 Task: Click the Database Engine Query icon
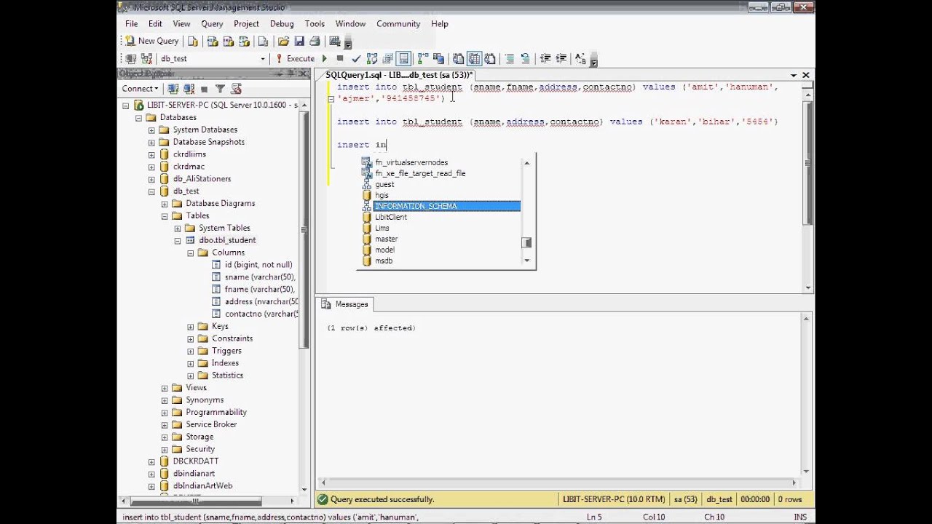193,41
